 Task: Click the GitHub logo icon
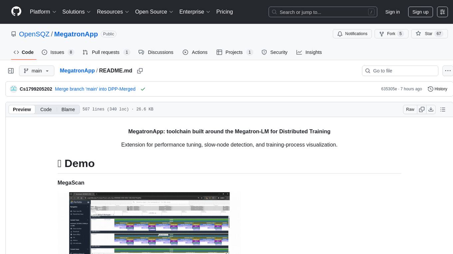tap(16, 12)
